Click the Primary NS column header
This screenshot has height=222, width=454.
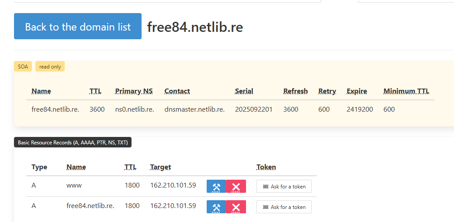point(134,91)
